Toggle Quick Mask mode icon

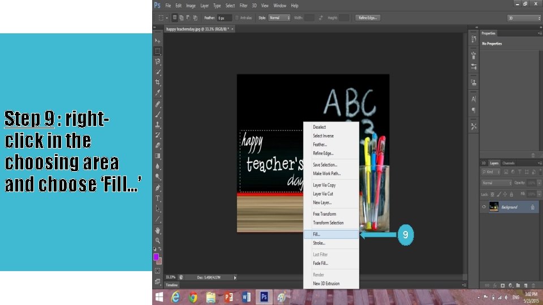point(158,271)
